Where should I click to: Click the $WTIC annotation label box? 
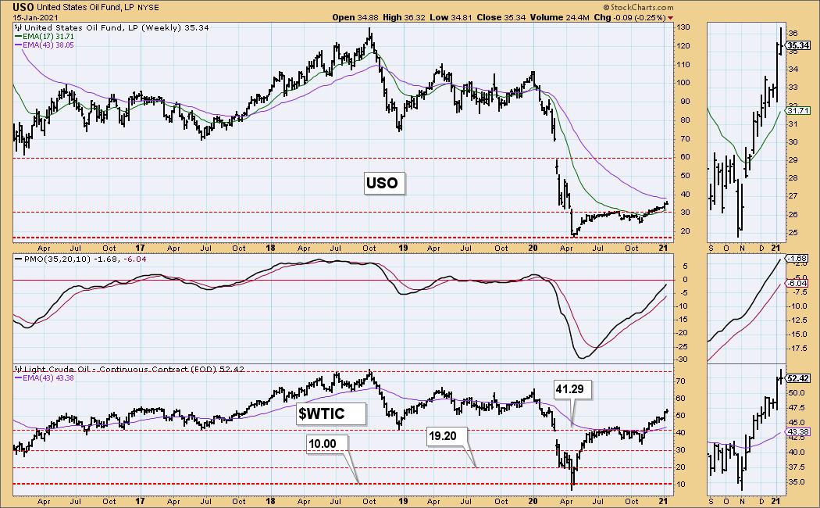point(330,414)
